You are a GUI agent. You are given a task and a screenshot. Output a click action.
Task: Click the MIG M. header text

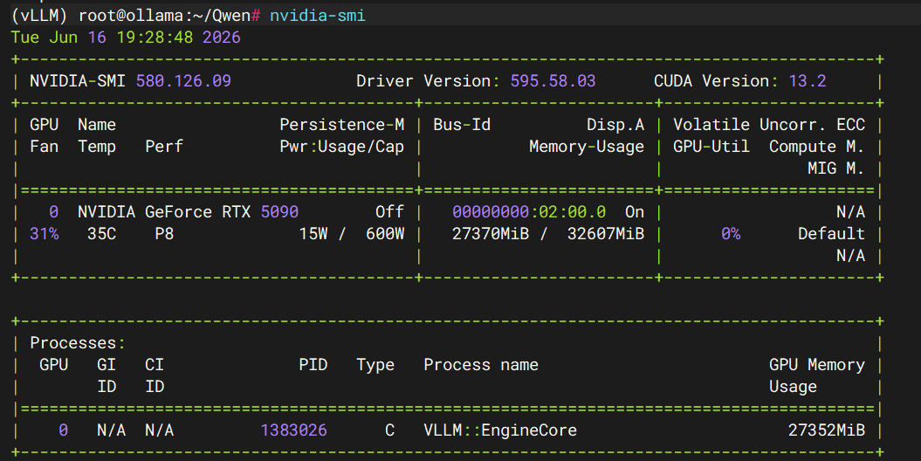(835, 169)
